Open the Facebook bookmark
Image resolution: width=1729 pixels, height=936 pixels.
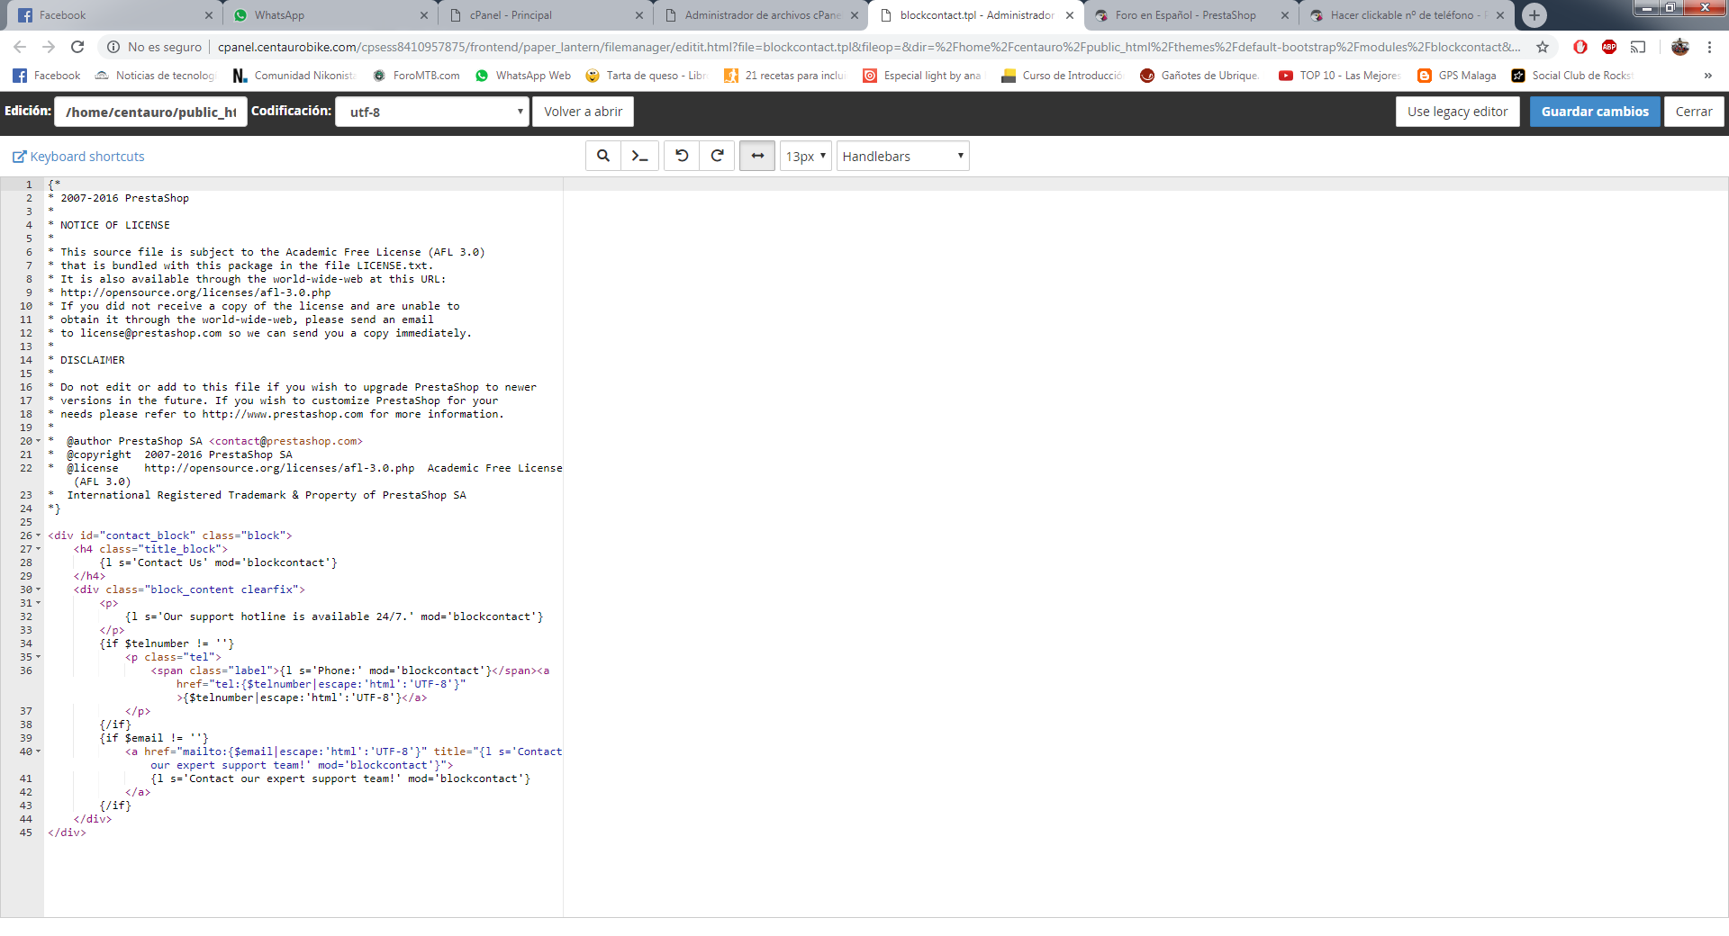(x=47, y=76)
